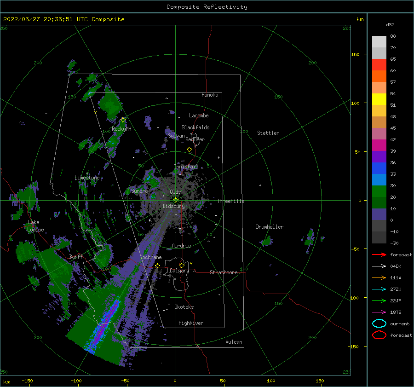The height and width of the screenshot is (387, 414).
Task: Click the Lake Louise label
Action: 35,226
